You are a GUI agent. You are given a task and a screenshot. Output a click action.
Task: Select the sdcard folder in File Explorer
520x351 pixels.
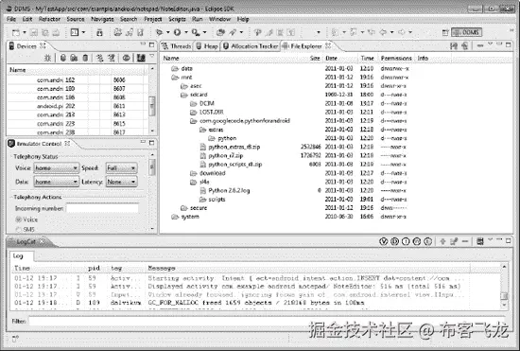[199, 95]
